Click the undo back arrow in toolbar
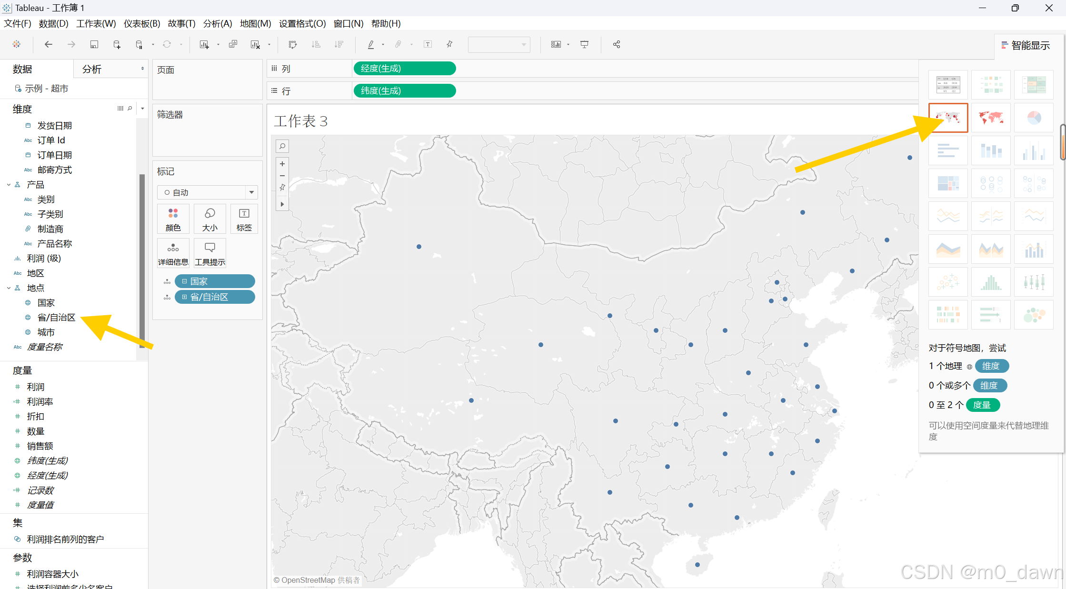 48,44
